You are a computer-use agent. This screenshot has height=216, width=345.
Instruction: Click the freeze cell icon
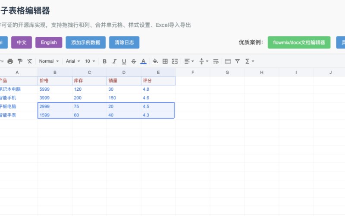[x=228, y=61]
